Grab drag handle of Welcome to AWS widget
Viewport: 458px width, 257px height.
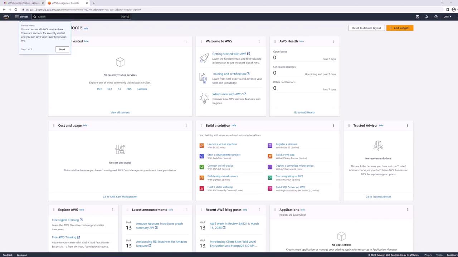[x=201, y=41]
